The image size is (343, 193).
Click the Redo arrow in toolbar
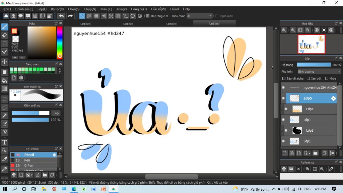click(70, 16)
